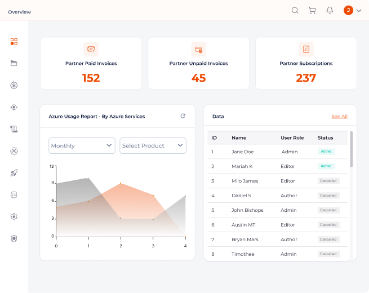369x293 pixels.
Task: Click the See All link
Action: [x=339, y=116]
